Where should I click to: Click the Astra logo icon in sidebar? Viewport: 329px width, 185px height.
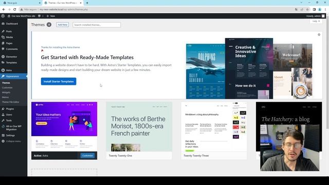[3, 70]
